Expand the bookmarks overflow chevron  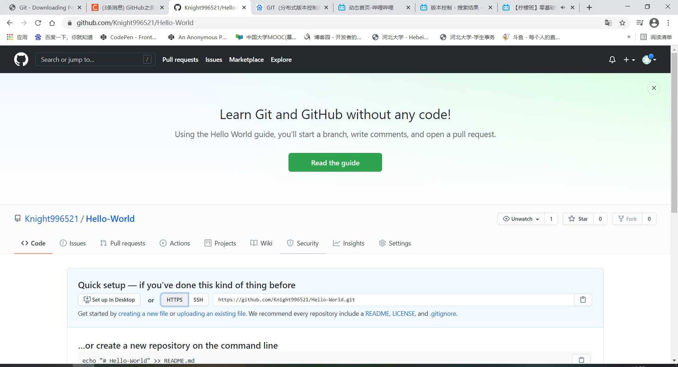tap(629, 37)
